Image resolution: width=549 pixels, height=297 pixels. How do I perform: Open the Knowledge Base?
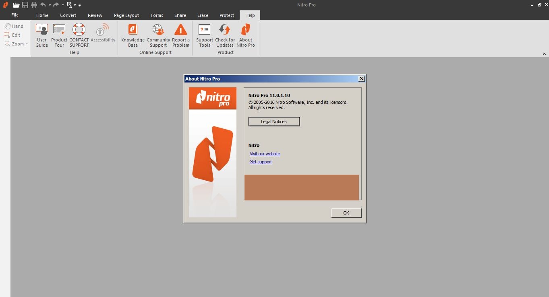tap(133, 35)
